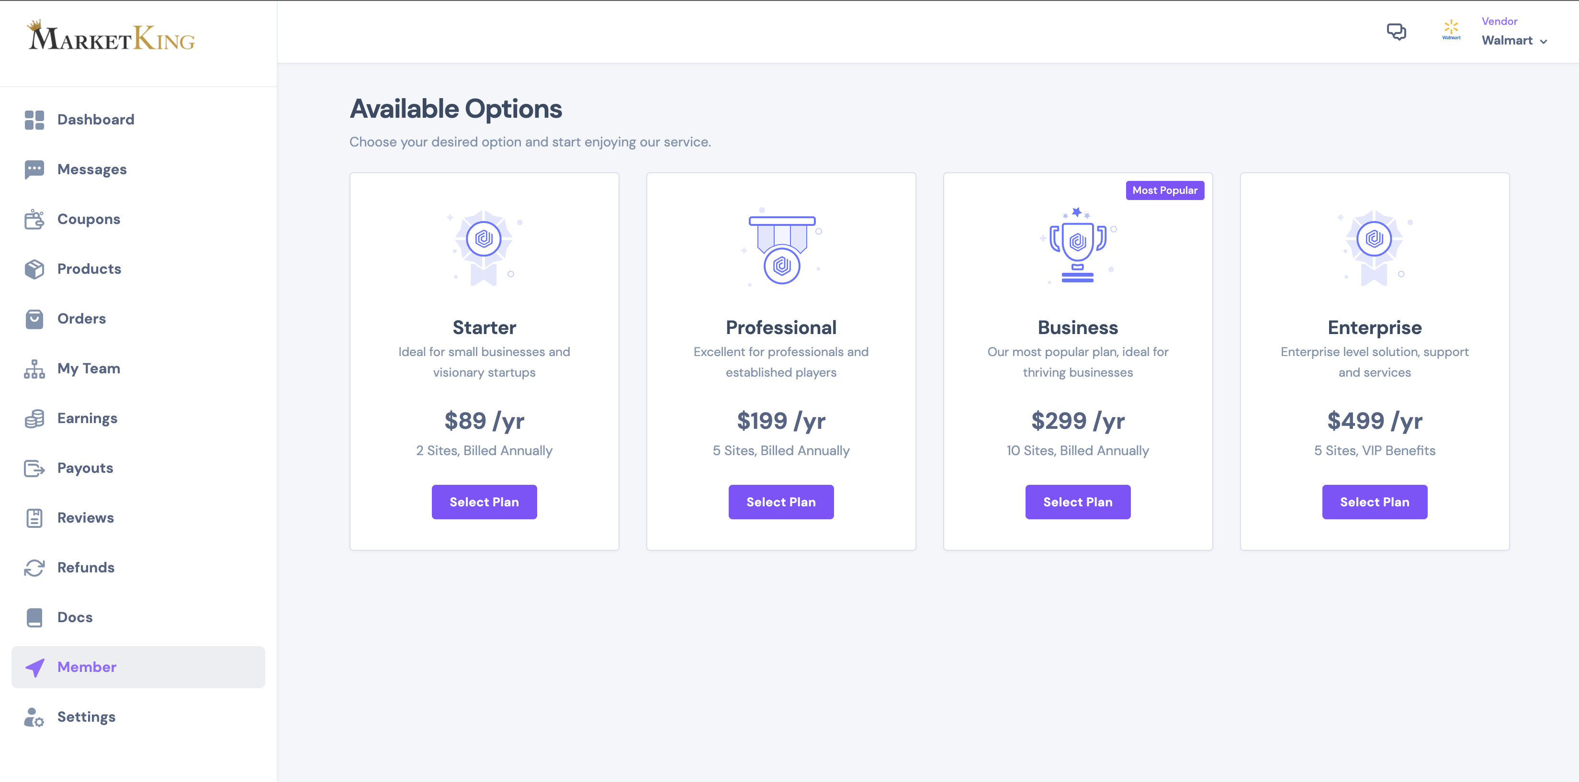Toggle the Products navigation section
Viewport: 1579px width, 782px height.
point(89,268)
